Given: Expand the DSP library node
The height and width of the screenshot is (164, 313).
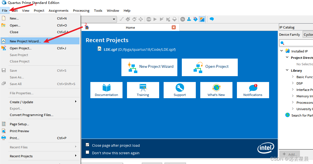Looking at the screenshot, I should [293, 83].
